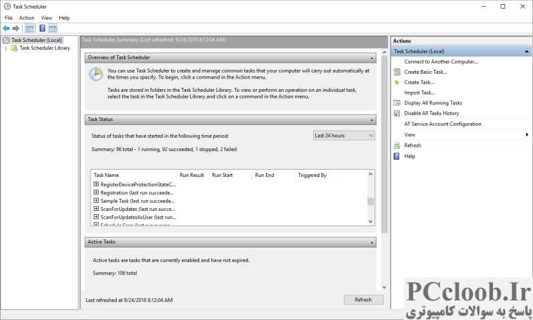Expand the Sample Task row
533x320 pixels.
(x=96, y=200)
